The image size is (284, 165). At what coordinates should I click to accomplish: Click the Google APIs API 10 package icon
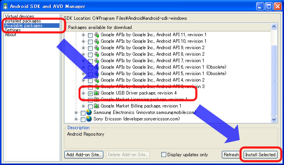[x=96, y=41]
